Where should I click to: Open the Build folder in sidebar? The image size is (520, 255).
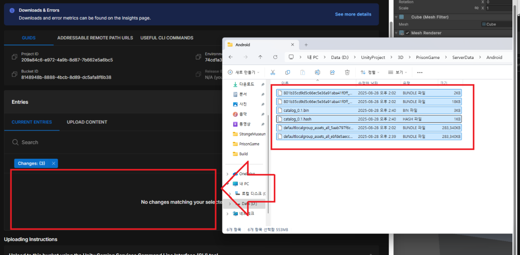coord(241,154)
